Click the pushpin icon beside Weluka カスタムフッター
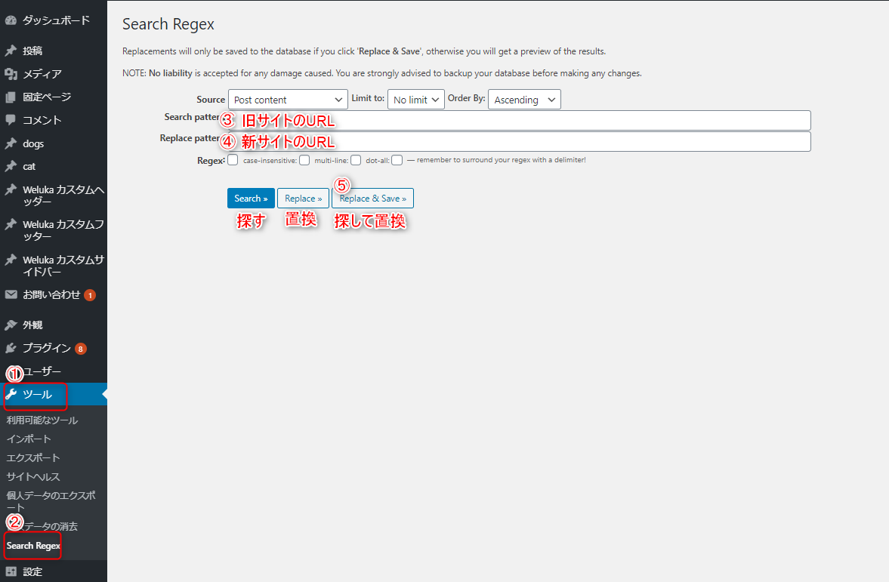 11,224
